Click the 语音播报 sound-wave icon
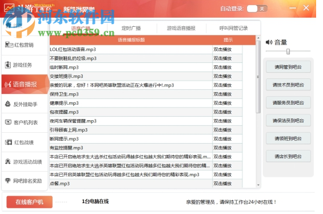323x214 pixels. [8, 84]
